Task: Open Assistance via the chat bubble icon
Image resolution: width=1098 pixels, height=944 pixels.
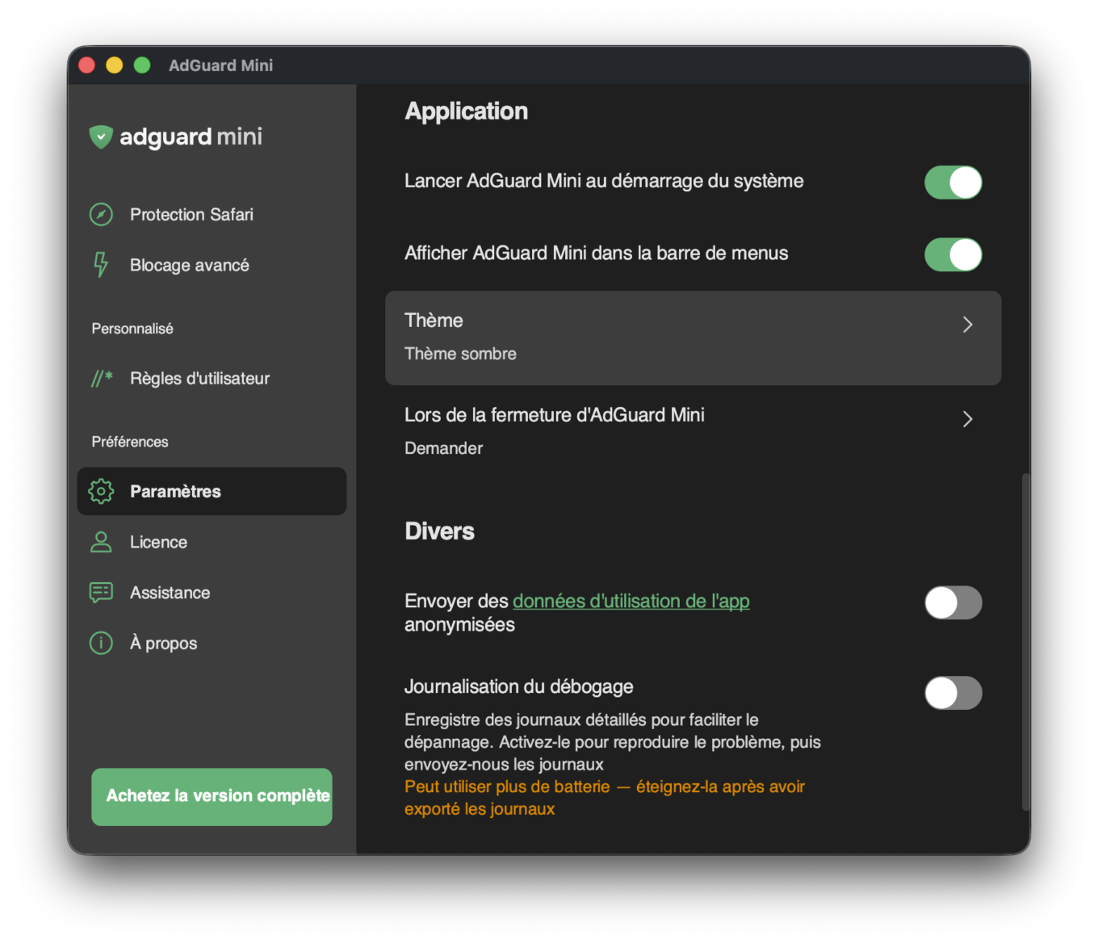Action: 100,592
